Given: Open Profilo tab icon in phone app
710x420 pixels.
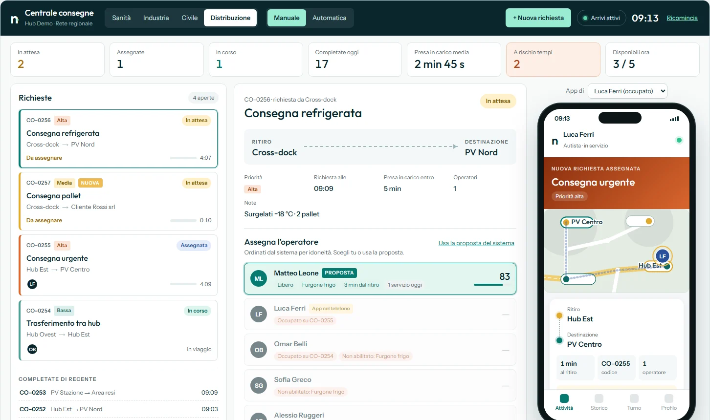Looking at the screenshot, I should pyautogui.click(x=669, y=399).
